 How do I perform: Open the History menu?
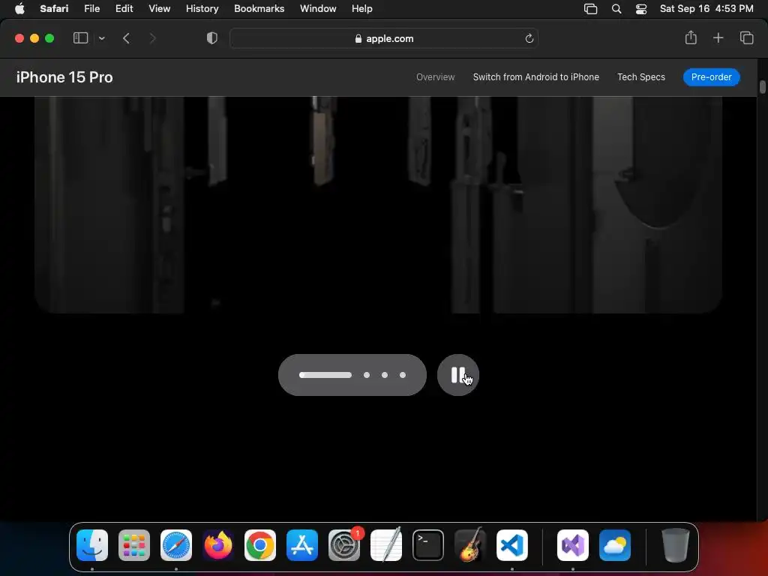coord(202,8)
